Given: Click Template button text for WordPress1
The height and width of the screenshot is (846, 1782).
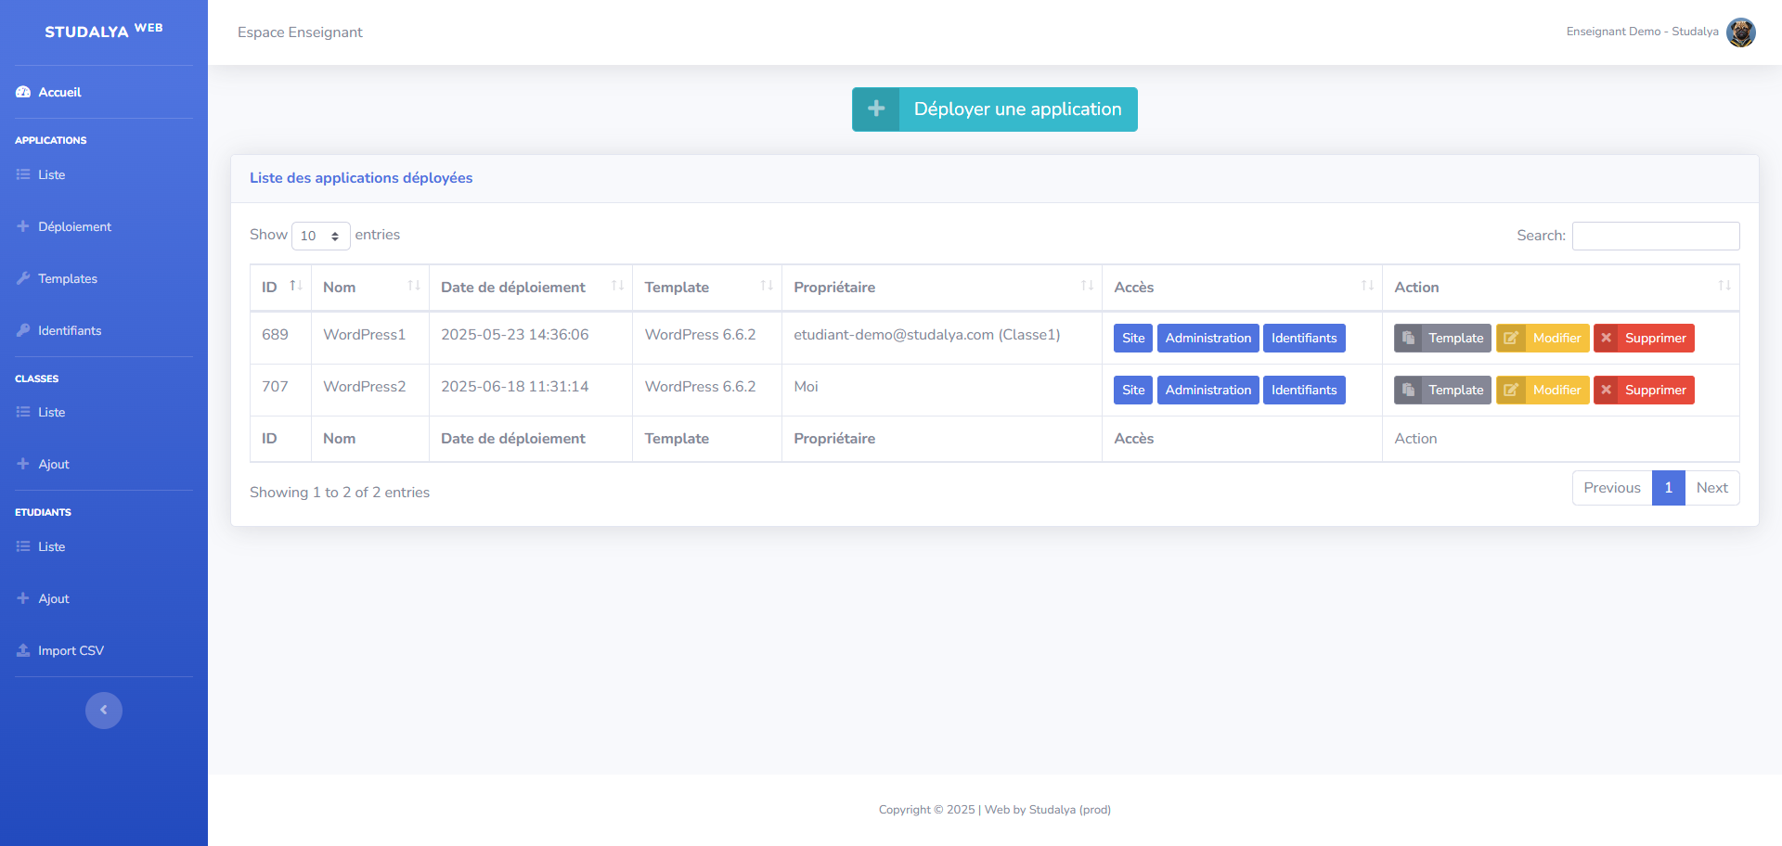Looking at the screenshot, I should point(1455,339).
